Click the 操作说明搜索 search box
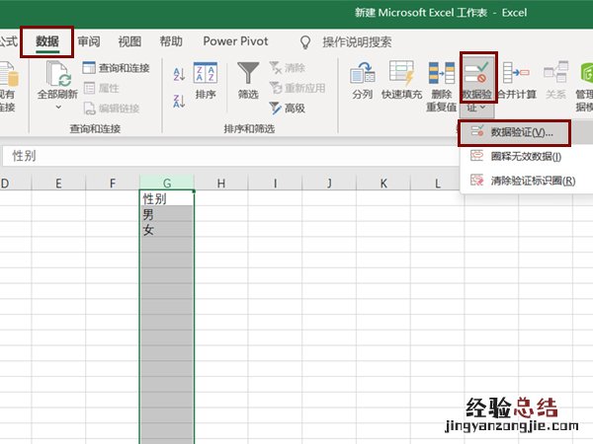 [357, 42]
